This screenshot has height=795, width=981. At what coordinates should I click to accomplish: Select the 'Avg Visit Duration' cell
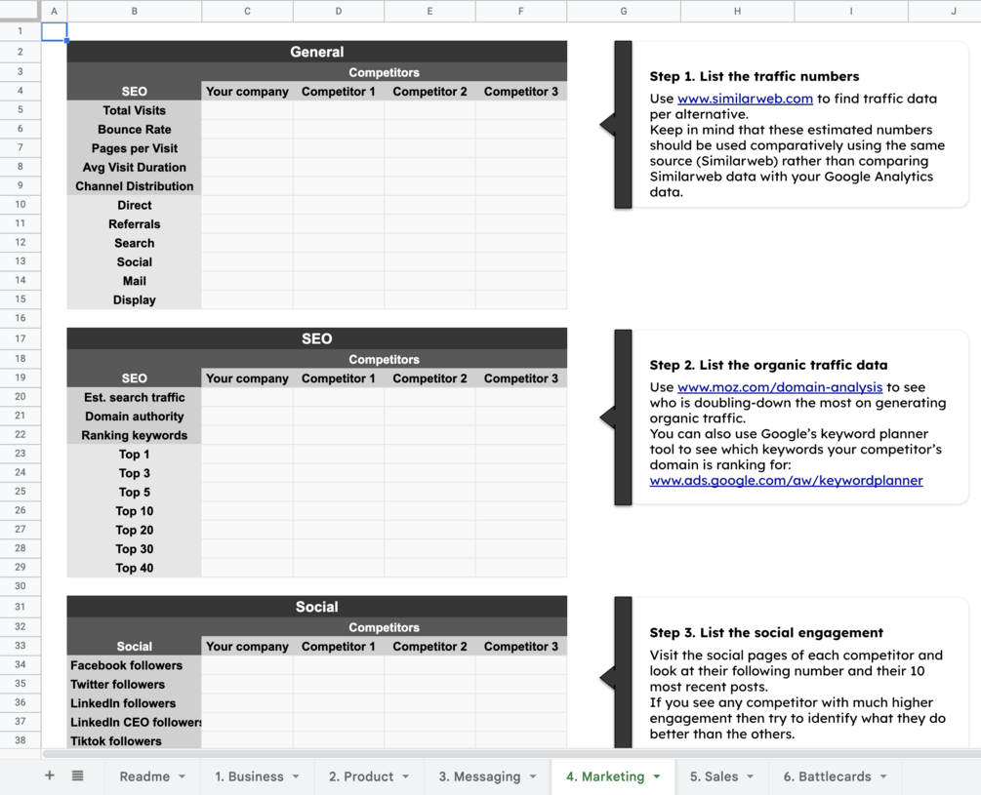tap(135, 168)
